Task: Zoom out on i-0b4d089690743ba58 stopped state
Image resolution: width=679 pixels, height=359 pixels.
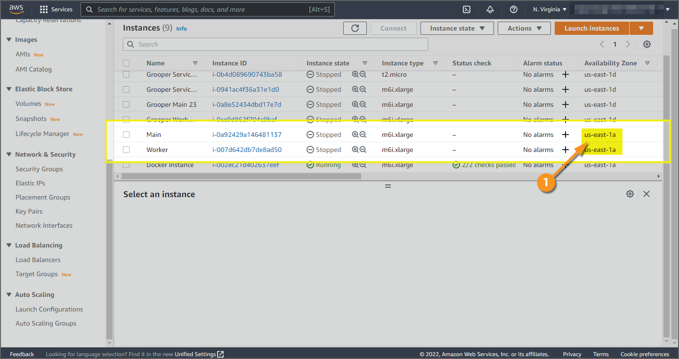Action: click(363, 74)
